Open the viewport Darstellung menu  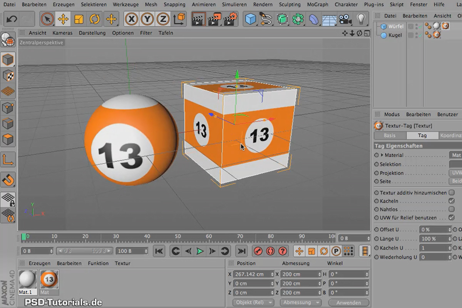point(92,33)
